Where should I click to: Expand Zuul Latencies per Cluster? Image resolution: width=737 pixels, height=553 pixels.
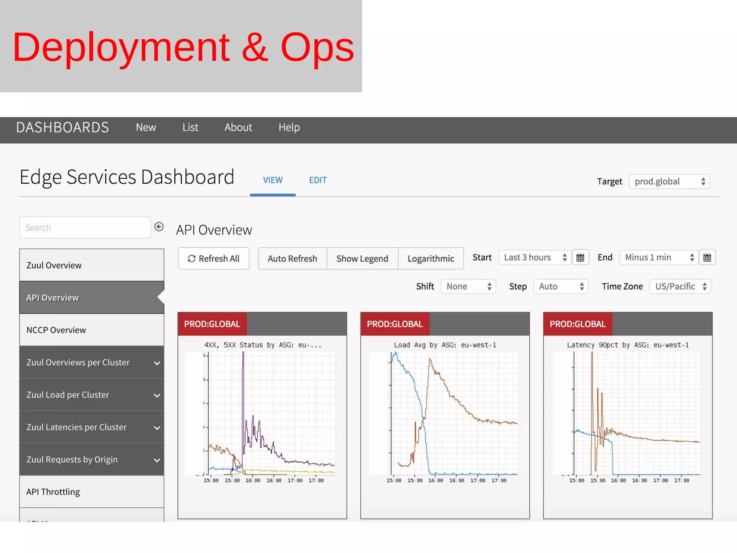tap(92, 427)
